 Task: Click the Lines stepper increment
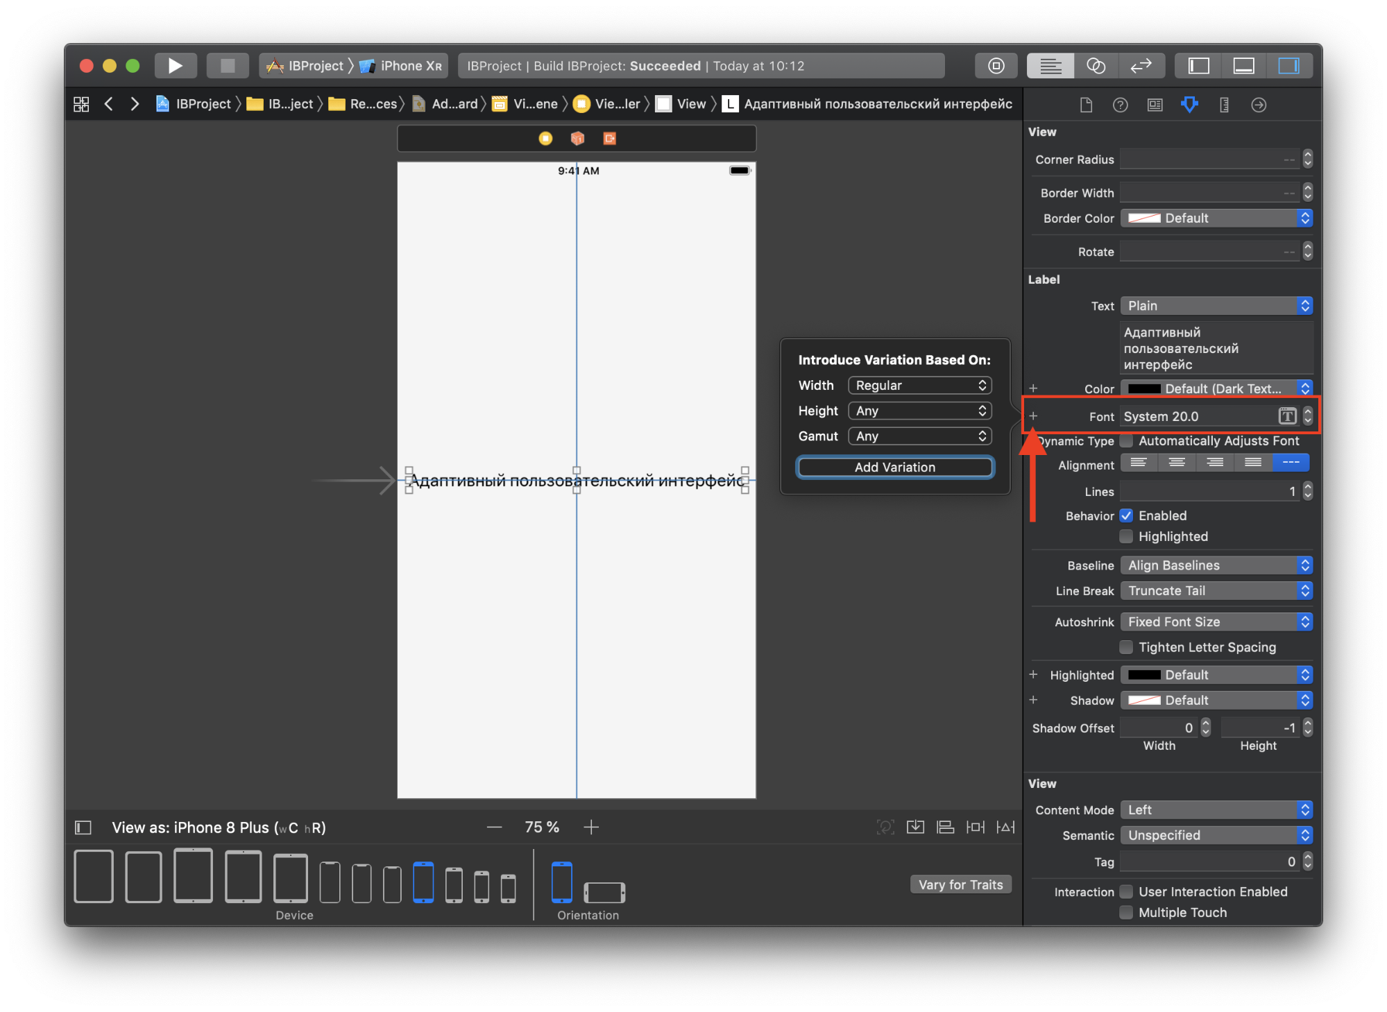click(x=1309, y=486)
